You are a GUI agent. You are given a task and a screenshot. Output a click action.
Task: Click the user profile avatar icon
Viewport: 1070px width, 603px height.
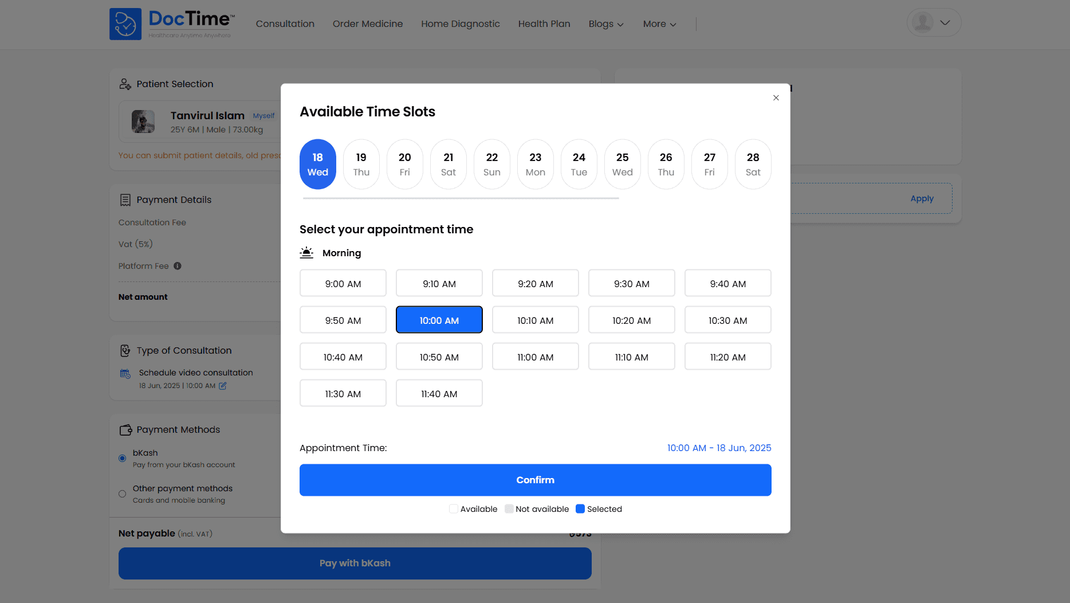pyautogui.click(x=922, y=23)
